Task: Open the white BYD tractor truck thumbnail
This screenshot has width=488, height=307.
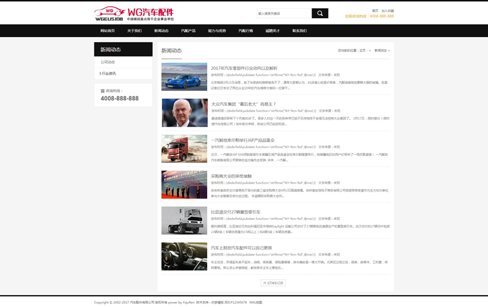Action: pos(184,221)
